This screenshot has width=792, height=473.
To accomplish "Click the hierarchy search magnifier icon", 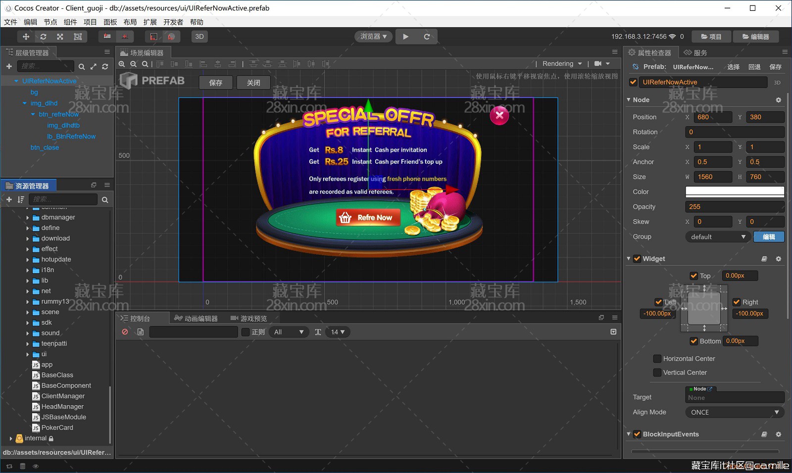I will click(x=82, y=66).
